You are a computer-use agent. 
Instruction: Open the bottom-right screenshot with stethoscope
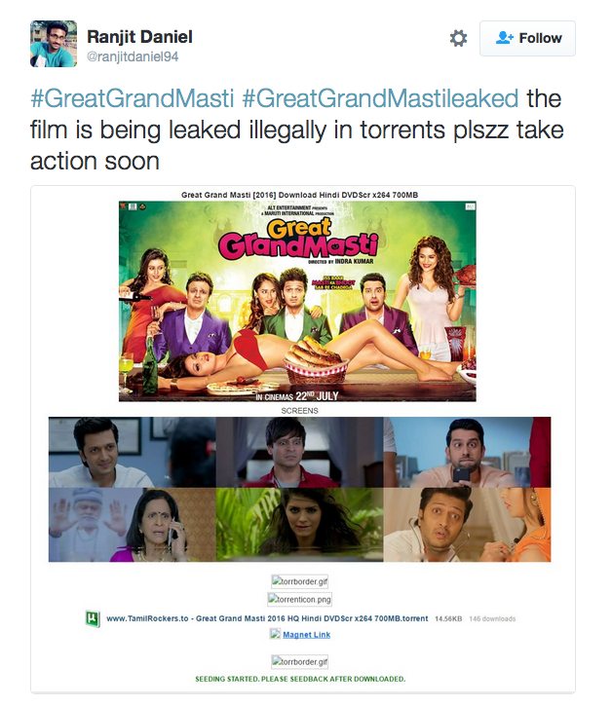point(467,525)
